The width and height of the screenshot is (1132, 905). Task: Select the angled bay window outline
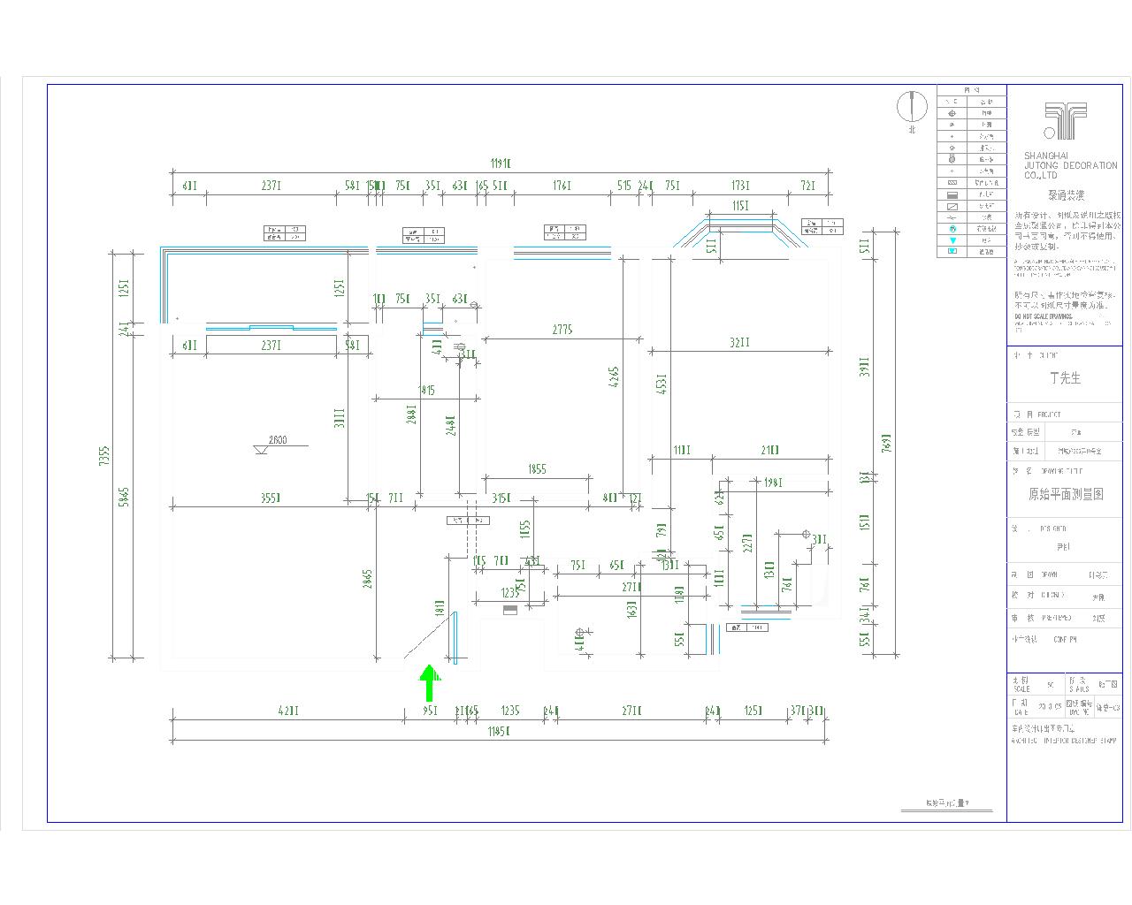(x=741, y=232)
